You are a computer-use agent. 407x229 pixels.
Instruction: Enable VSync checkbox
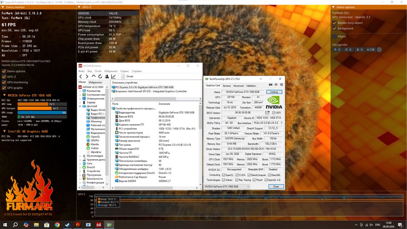pos(335,36)
